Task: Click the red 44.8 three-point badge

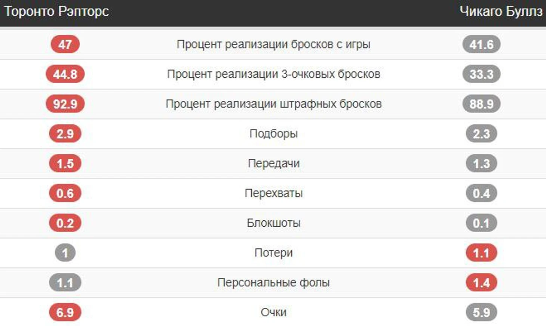Action: pyautogui.click(x=65, y=74)
